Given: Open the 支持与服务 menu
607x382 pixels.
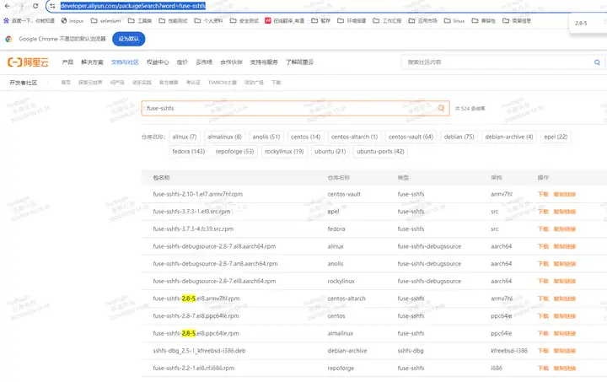Looking at the screenshot, I should tap(264, 62).
